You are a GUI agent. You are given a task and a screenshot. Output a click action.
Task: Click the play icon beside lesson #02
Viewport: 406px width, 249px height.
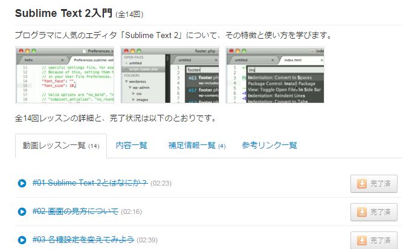click(x=22, y=212)
